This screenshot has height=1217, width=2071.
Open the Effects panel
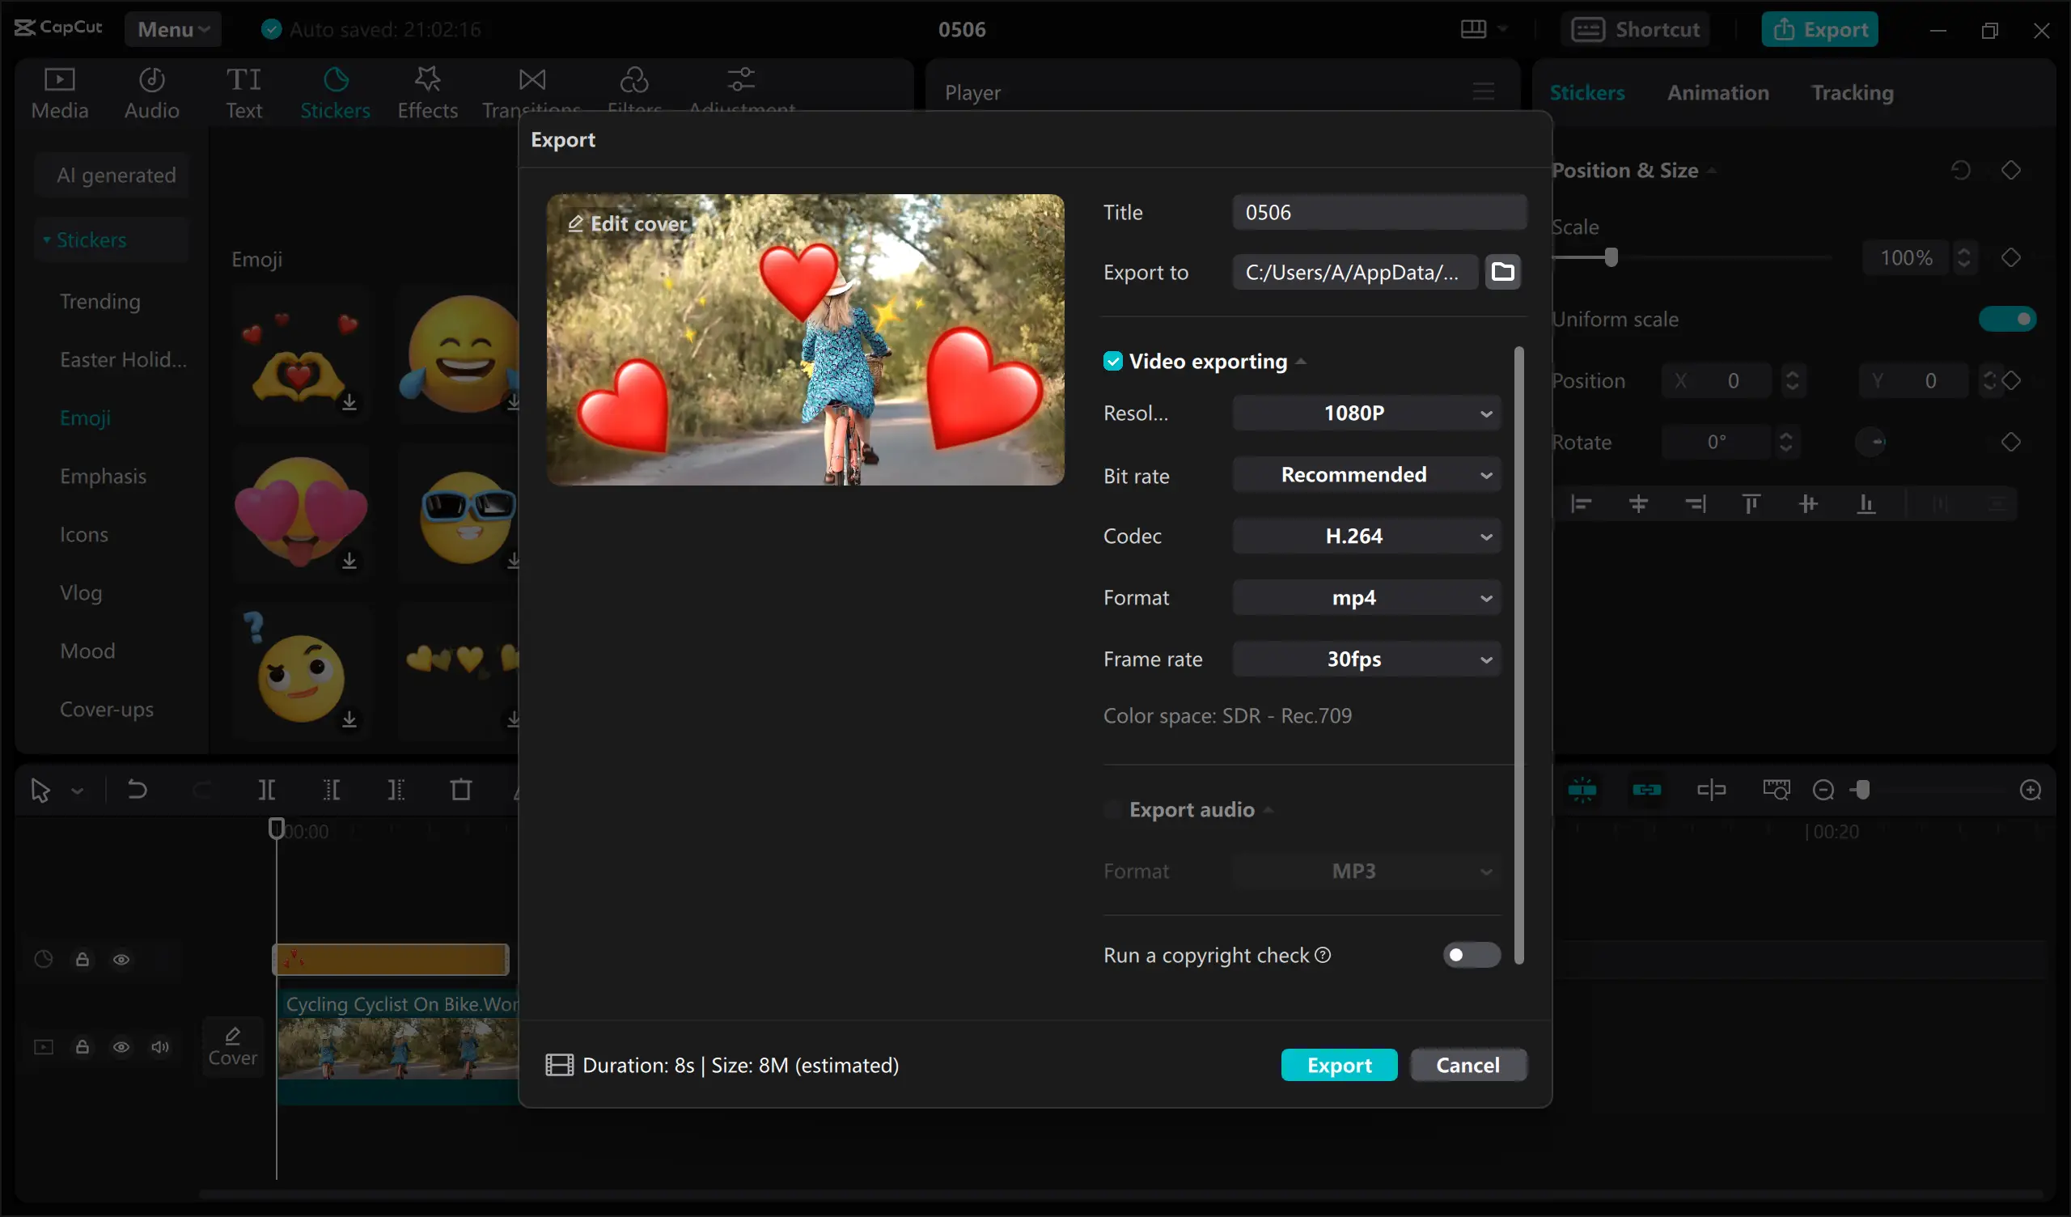click(426, 92)
